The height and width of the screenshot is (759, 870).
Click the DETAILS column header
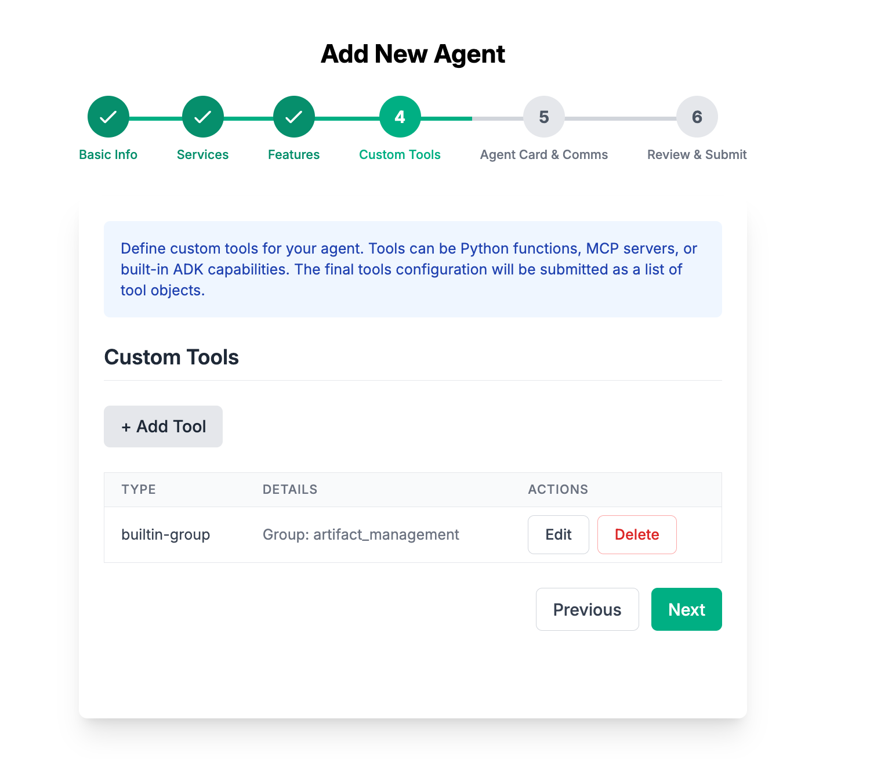(290, 489)
